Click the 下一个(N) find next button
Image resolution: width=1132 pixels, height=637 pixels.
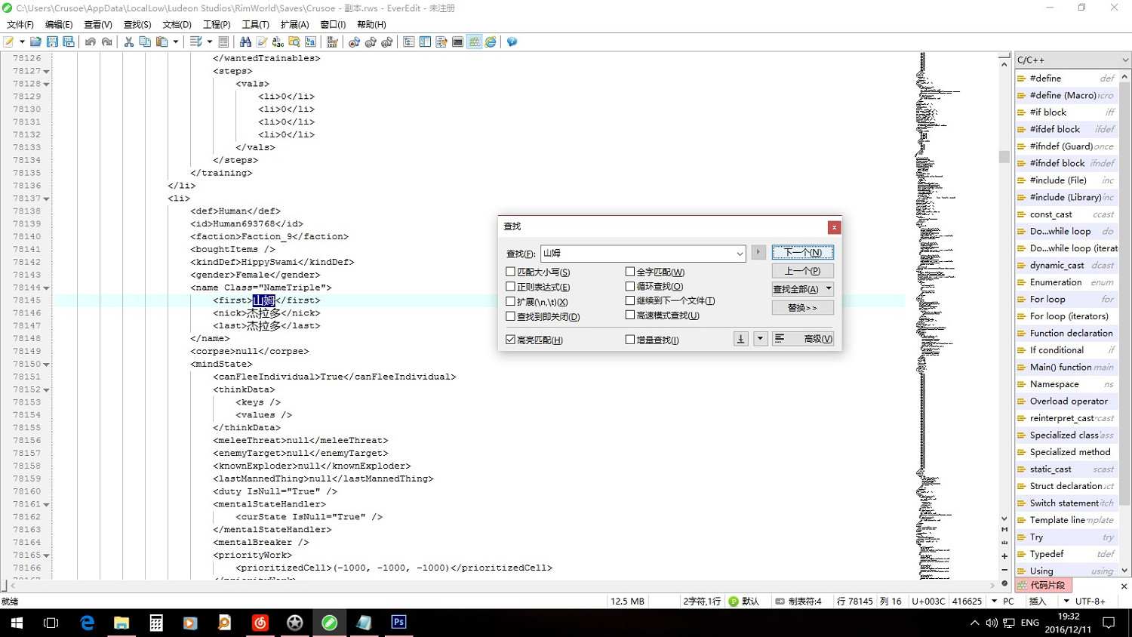[802, 253]
